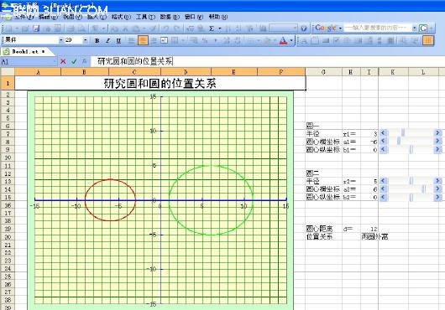This screenshot has width=445, height=310.
Task: Toggle Underline formatting
Action: tap(118, 40)
